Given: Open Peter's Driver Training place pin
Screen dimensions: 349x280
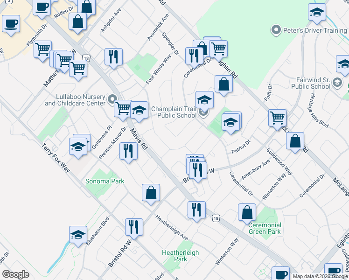Looking at the screenshot, I should pos(276,30).
